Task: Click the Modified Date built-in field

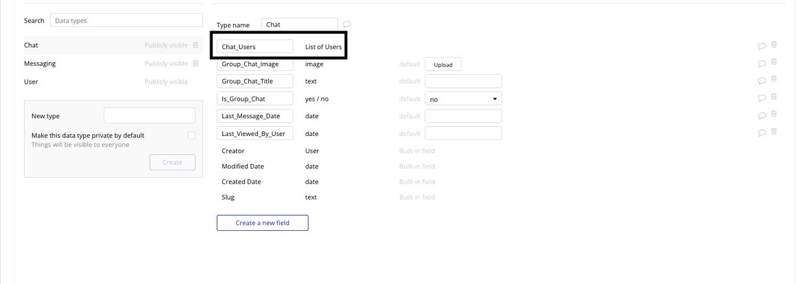Action: [241, 166]
